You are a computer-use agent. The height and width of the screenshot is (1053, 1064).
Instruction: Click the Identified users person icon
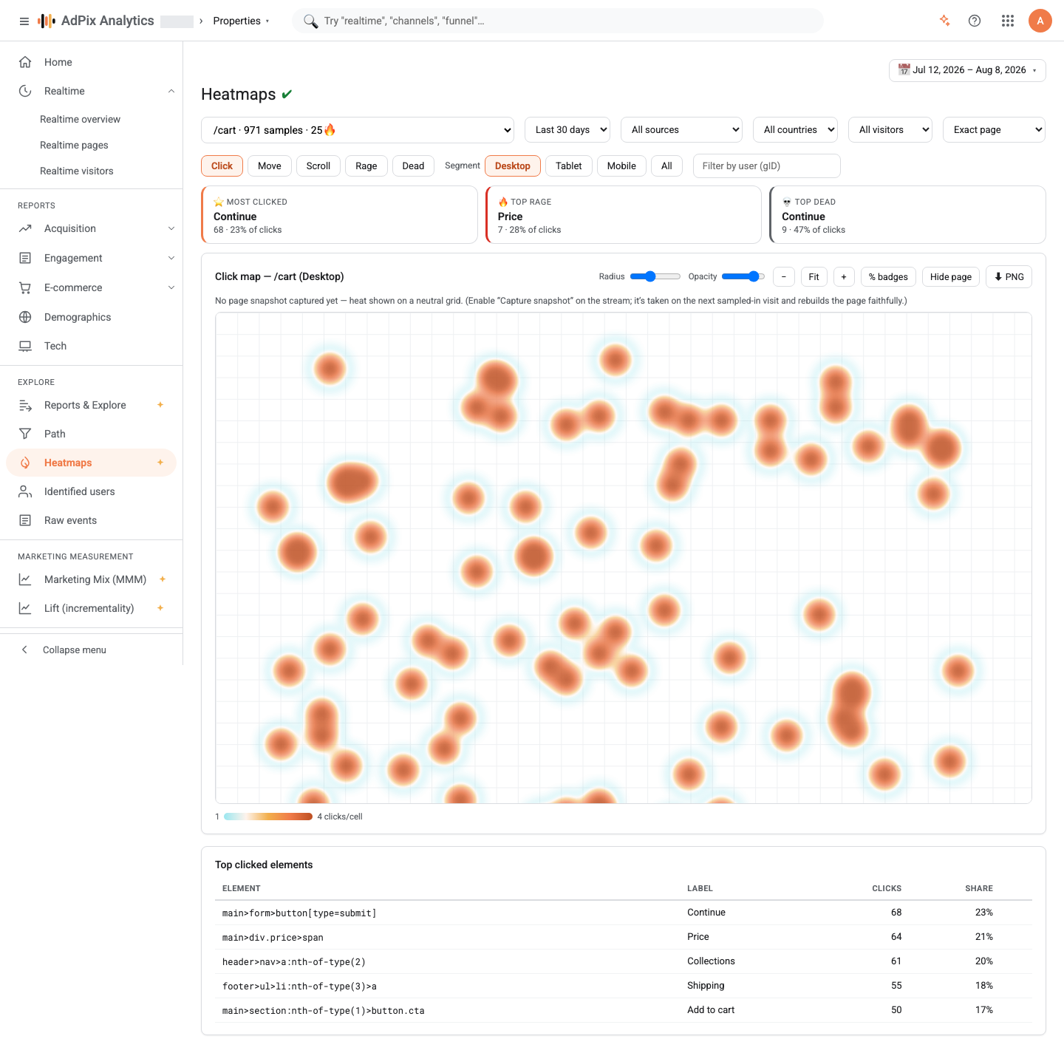click(x=25, y=491)
